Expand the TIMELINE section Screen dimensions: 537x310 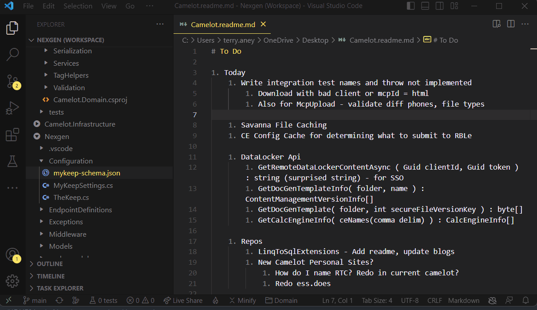click(51, 276)
